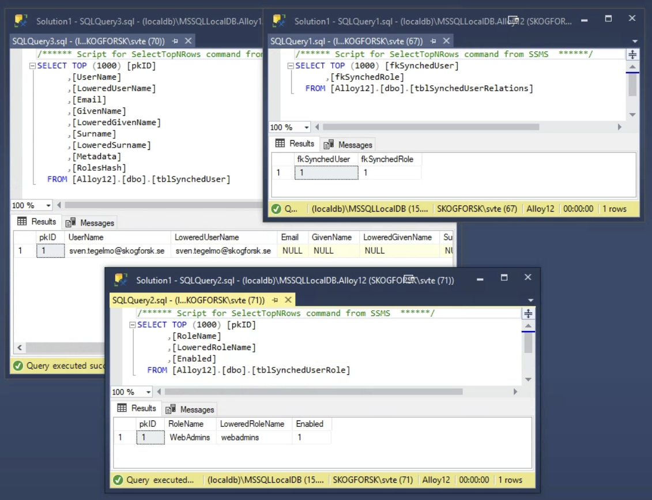Screen dimensions: 652x500
Task: Open the zoom level dropdown in SQLQuery2
Action: (x=148, y=392)
